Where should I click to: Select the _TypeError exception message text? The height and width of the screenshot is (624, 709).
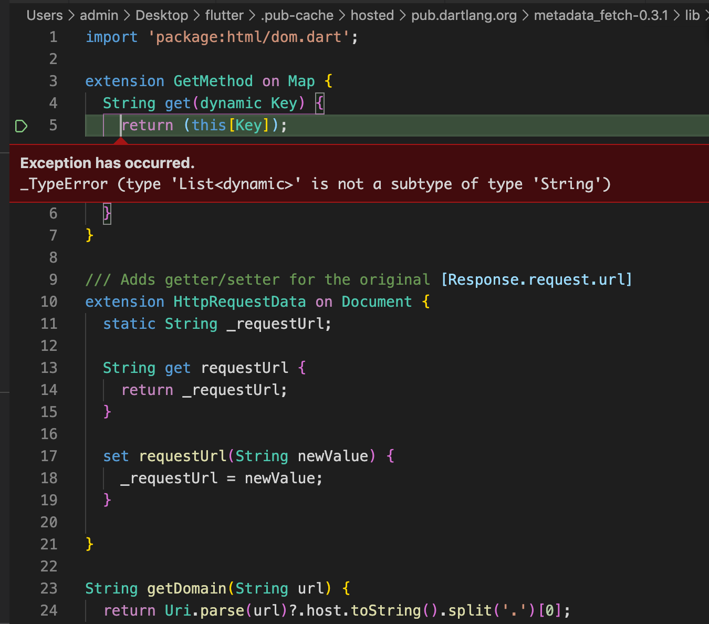(x=315, y=184)
